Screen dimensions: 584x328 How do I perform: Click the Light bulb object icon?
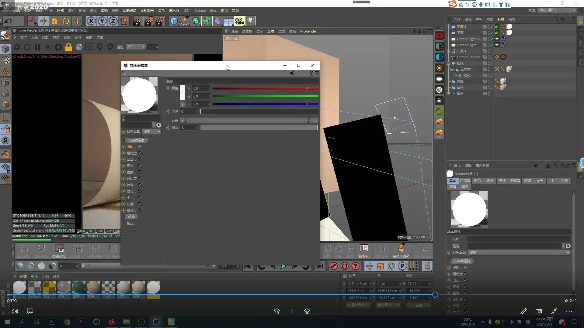click(x=250, y=21)
